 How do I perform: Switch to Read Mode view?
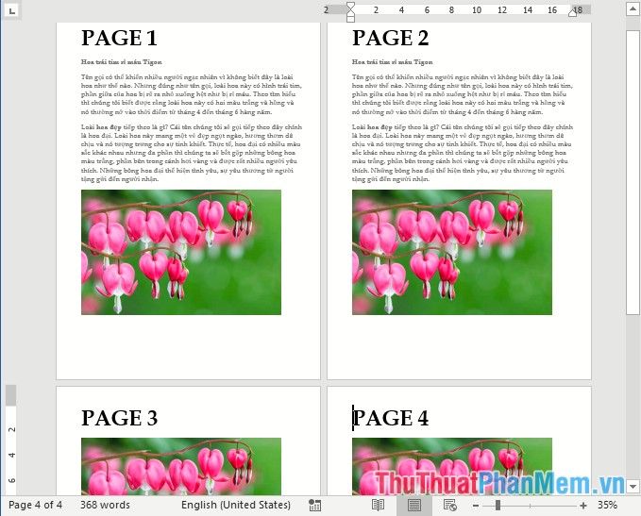pyautogui.click(x=378, y=506)
